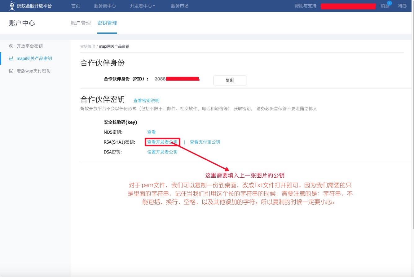Open 帮助与支持 in the top bar
The image size is (414, 277).
pyautogui.click(x=306, y=6)
